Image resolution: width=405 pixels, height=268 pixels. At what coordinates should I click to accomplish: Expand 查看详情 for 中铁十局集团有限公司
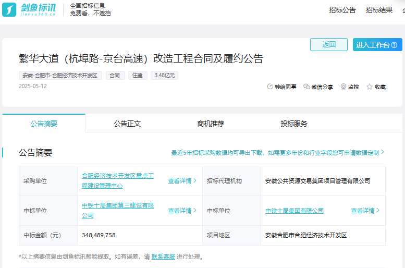tap(365, 211)
